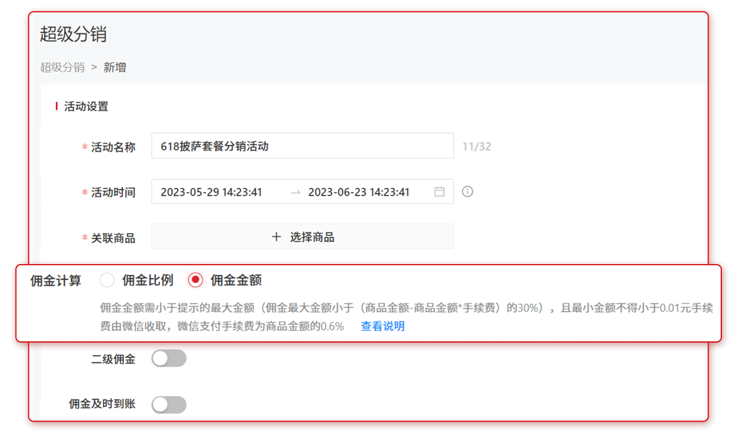Click the info icon beside activity time
The image size is (738, 436).
point(468,191)
